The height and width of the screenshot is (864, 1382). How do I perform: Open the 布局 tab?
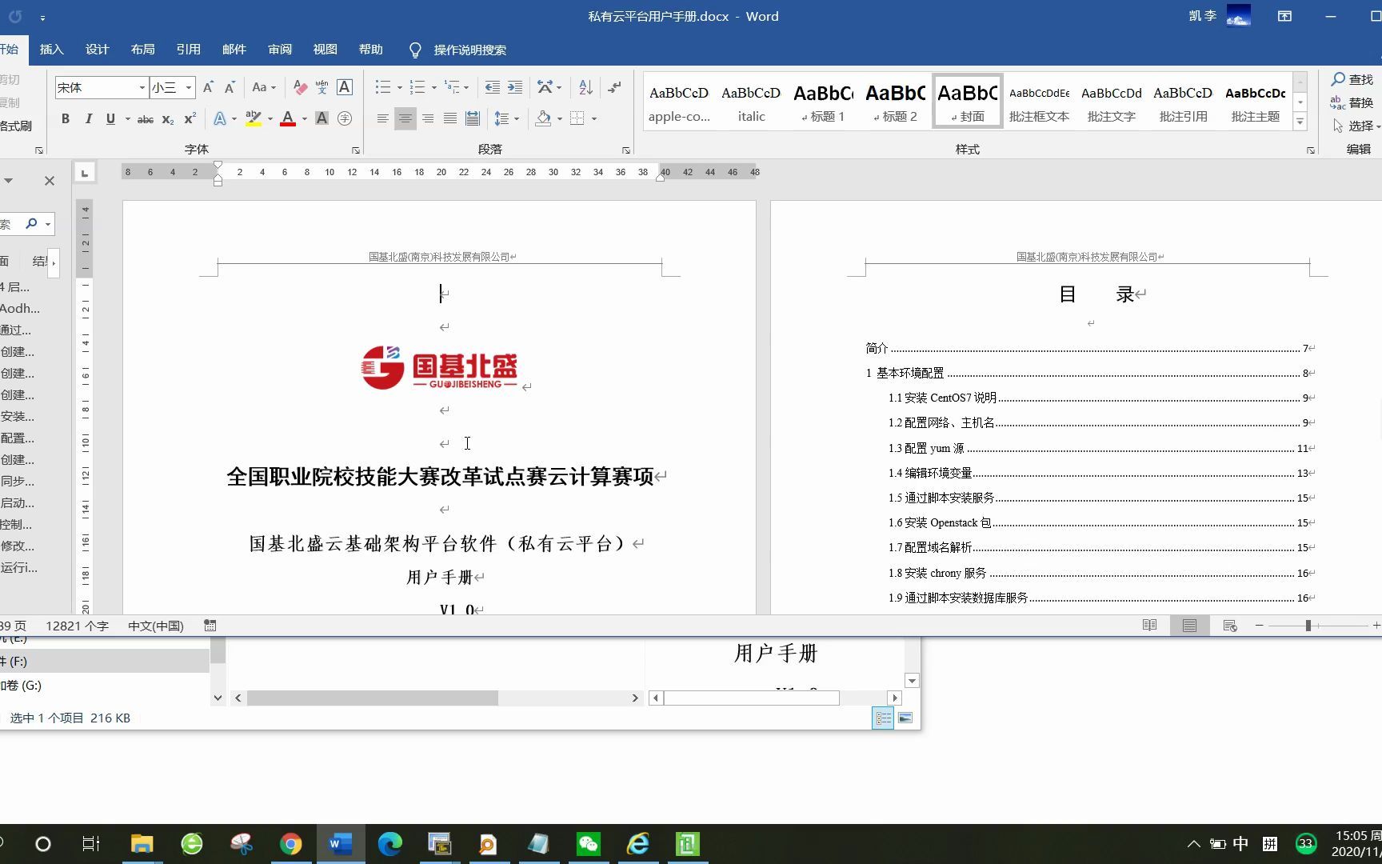point(142,50)
